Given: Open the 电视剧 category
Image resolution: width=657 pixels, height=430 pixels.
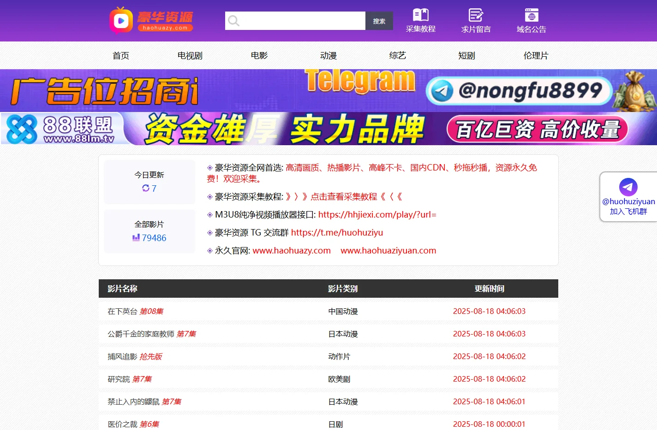Looking at the screenshot, I should pyautogui.click(x=190, y=55).
